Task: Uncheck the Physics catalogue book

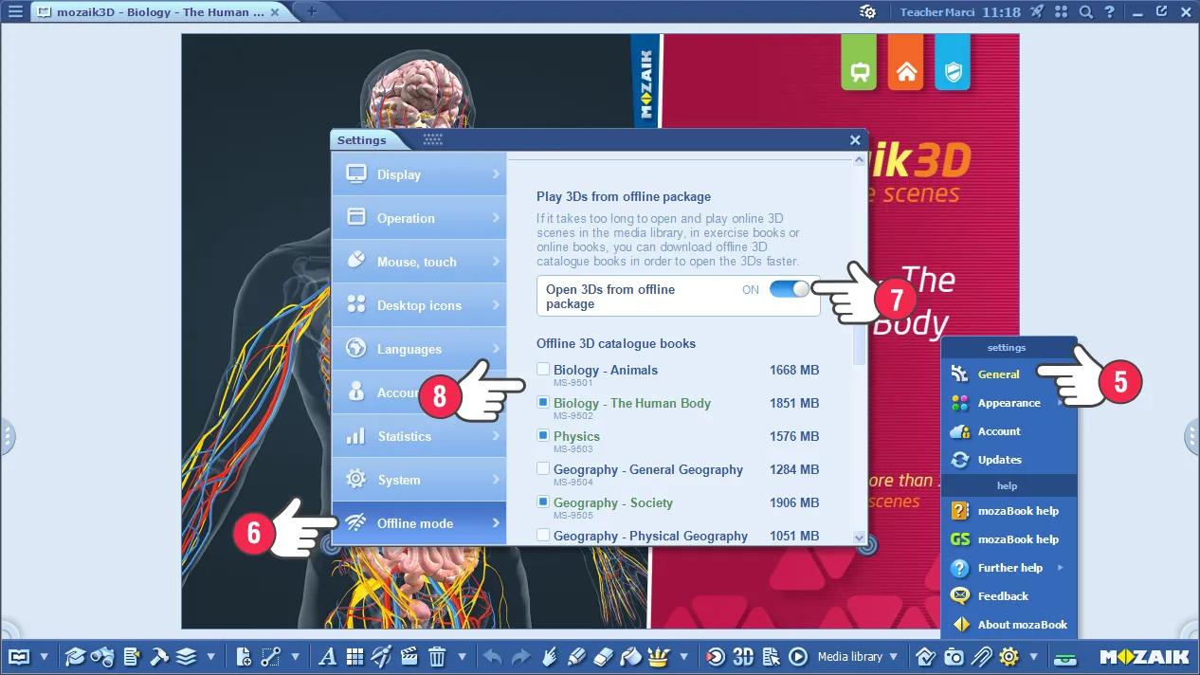Action: (543, 436)
